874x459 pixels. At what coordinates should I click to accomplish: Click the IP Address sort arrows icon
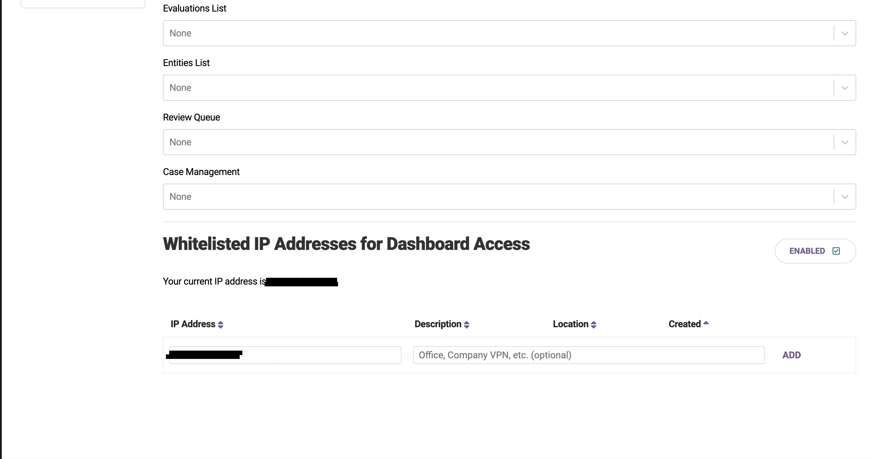[x=220, y=325]
